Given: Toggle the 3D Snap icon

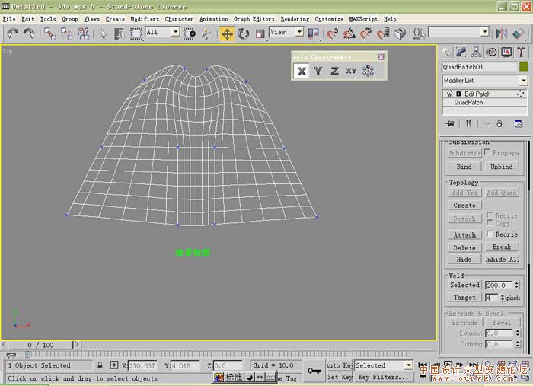Looking at the screenshot, I should point(333,33).
